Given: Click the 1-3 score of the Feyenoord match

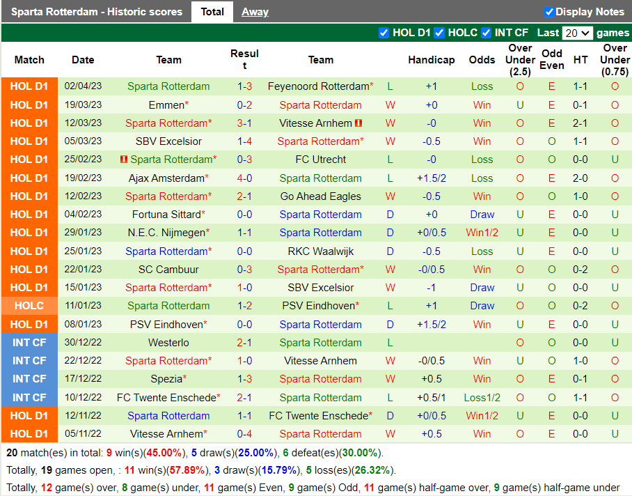Looking at the screenshot, I should (x=244, y=86).
